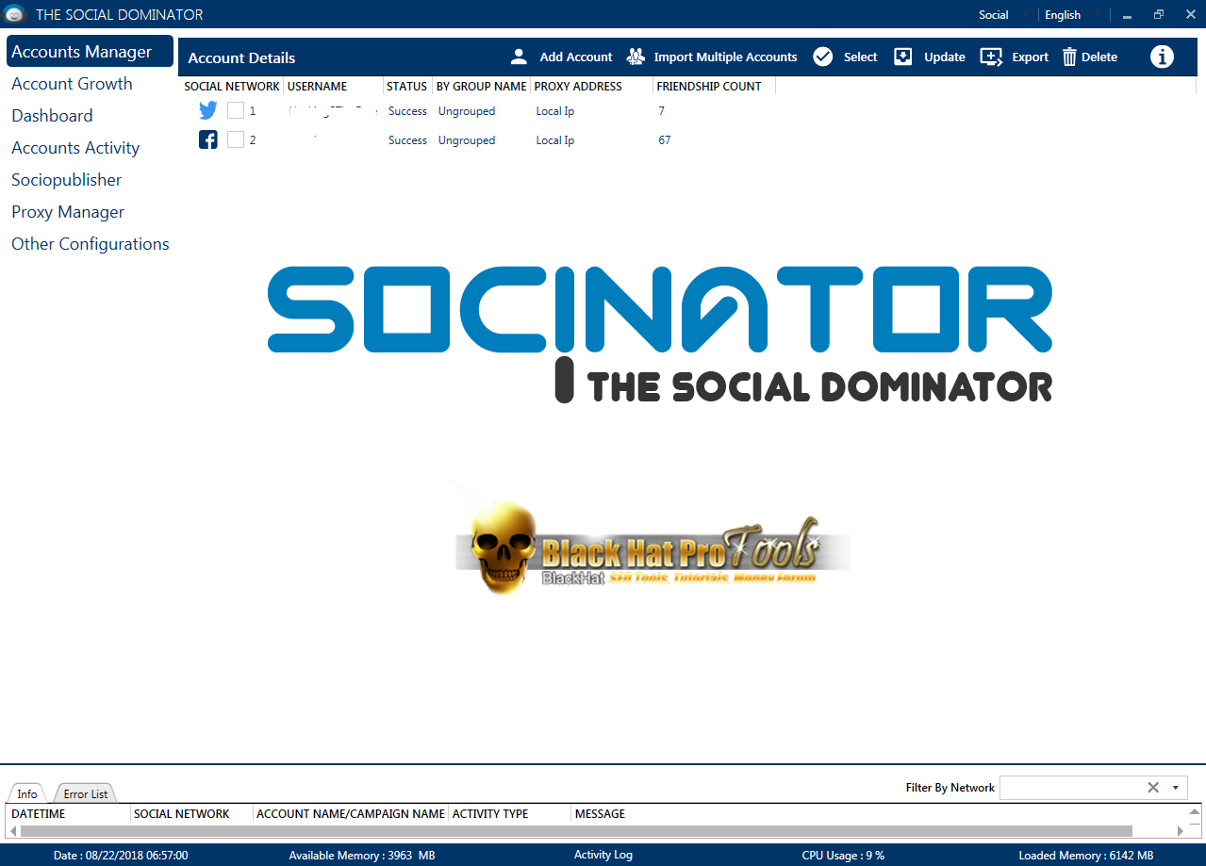Click the CPU Usage status entry
Viewport: 1206px width, 866px height.
point(843,855)
